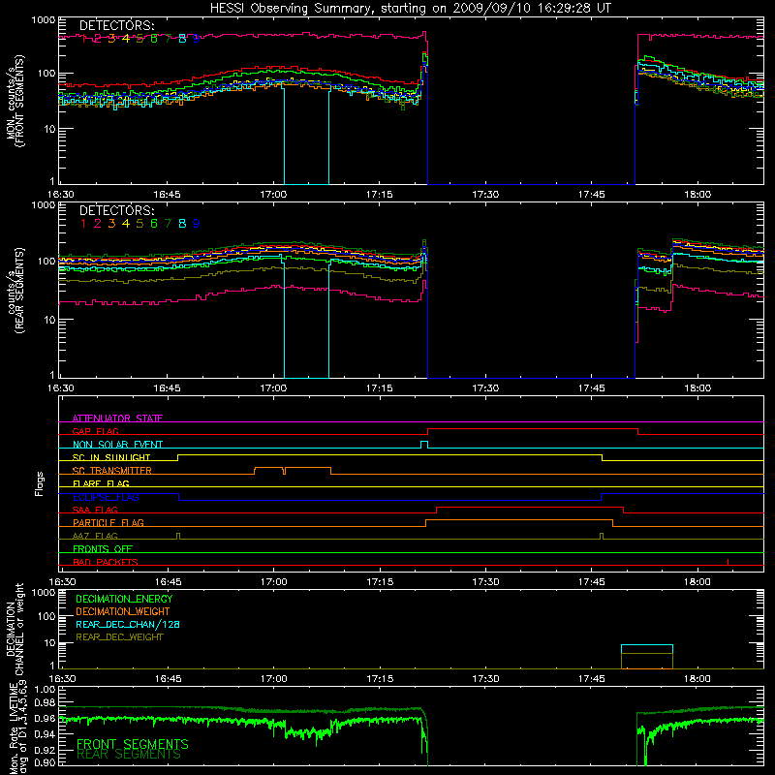Click 18:00 tick under the Flags panel
Viewport: 775px width, 775px height.
697,582
